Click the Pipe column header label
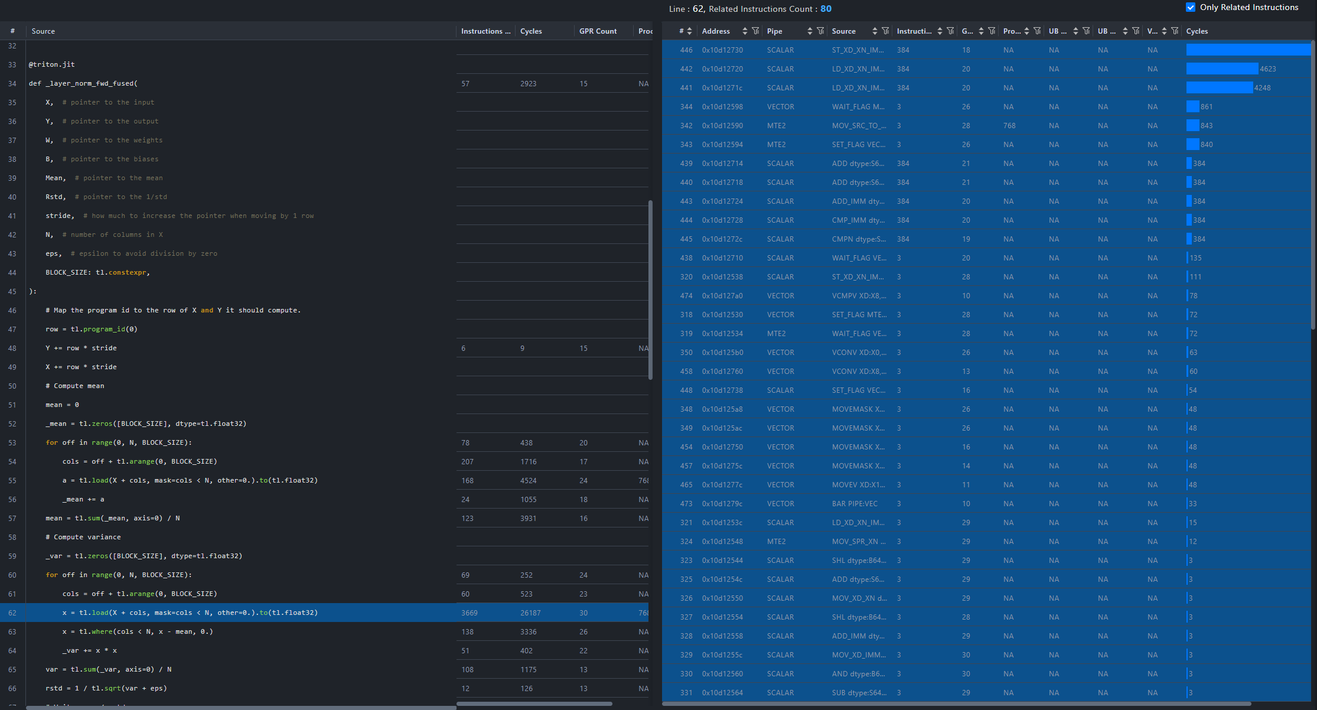This screenshot has height=710, width=1317. pos(774,31)
